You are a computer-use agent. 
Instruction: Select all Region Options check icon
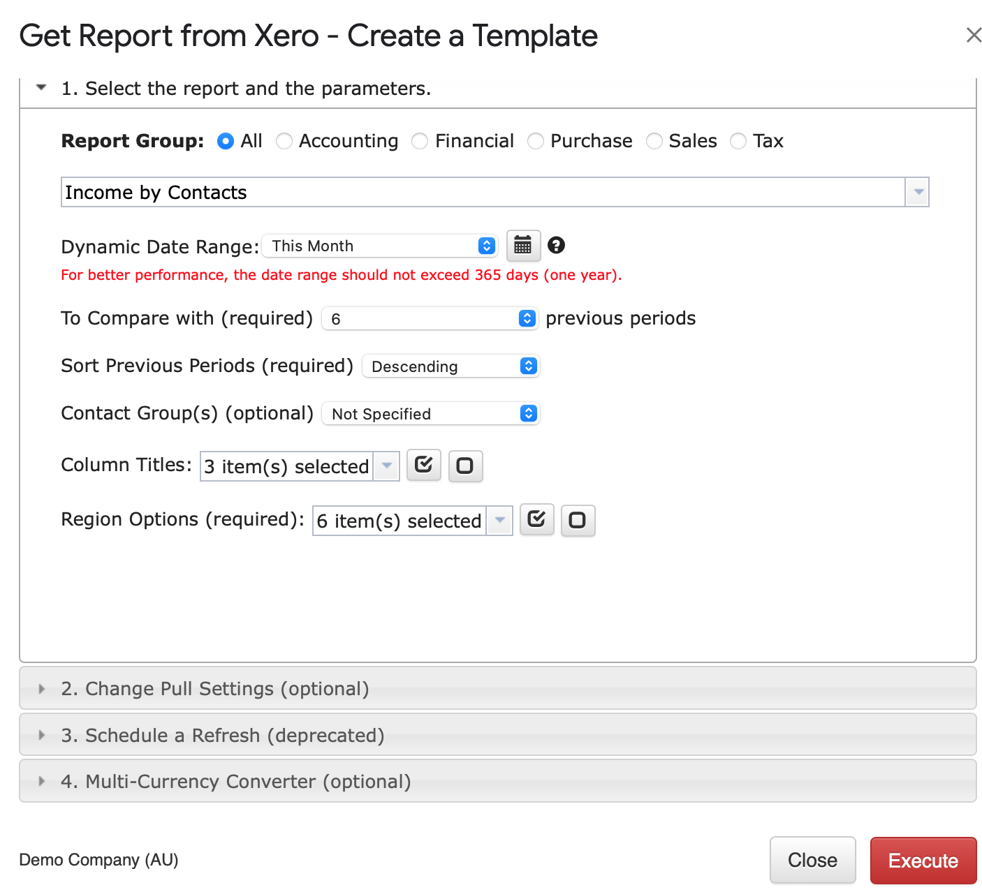click(537, 519)
